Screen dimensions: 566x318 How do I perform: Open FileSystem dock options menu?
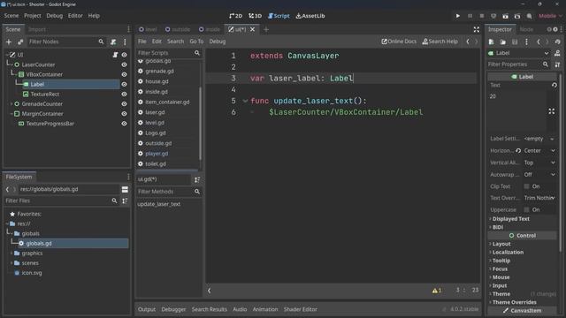[x=128, y=177]
